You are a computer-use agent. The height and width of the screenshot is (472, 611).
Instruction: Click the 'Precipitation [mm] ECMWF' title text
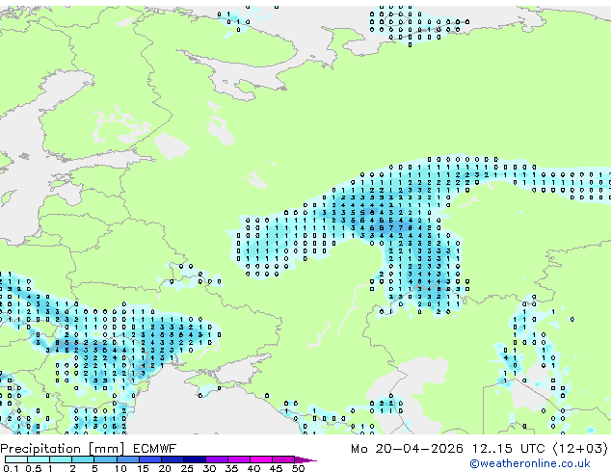[89, 449]
